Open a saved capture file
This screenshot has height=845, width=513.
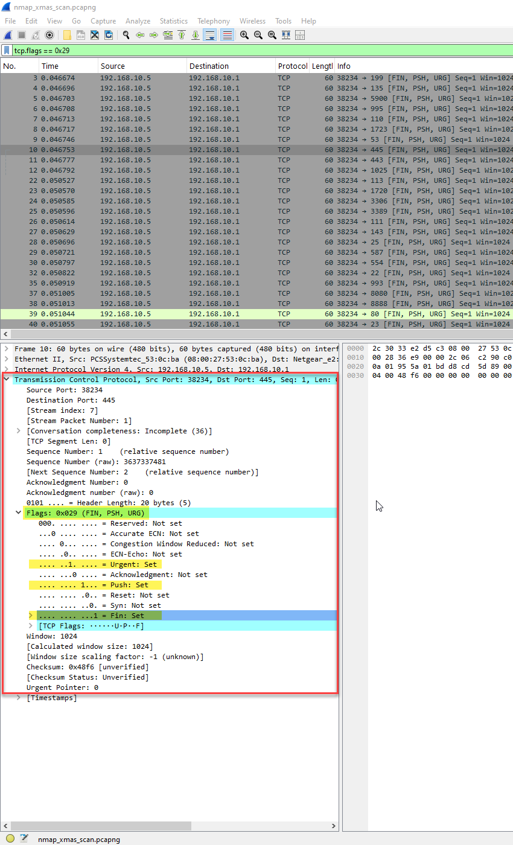pyautogui.click(x=66, y=34)
